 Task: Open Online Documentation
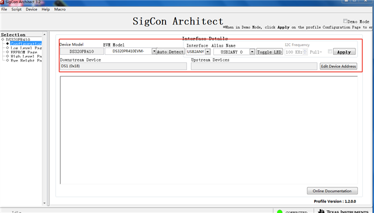(x=332, y=191)
